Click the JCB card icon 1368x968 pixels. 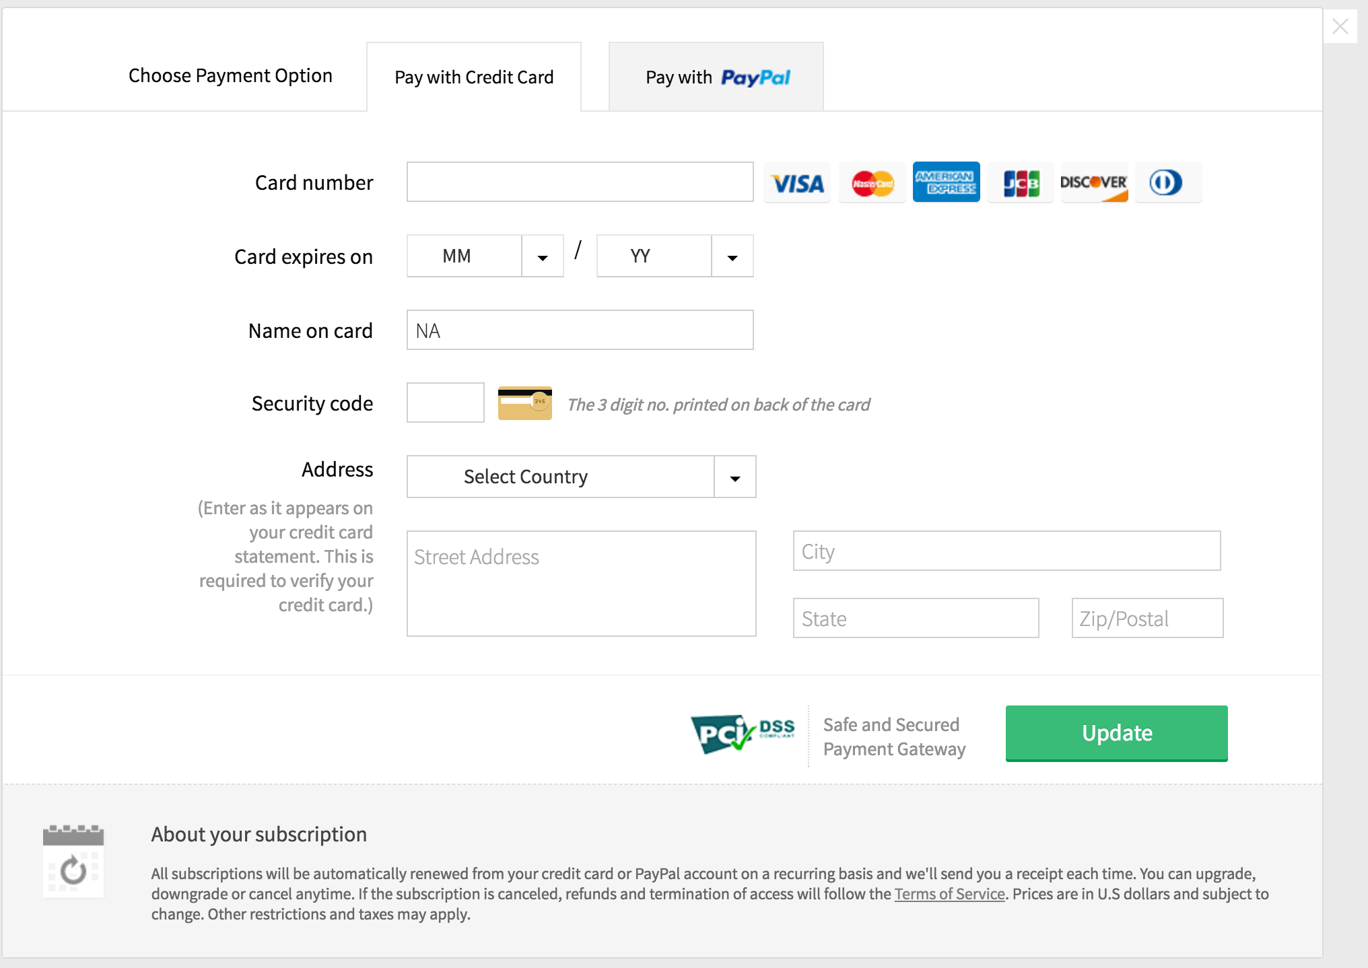1020,182
